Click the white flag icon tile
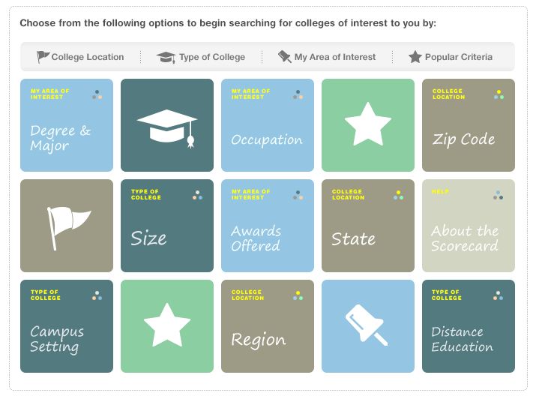Viewport: 548px width, 408px height. (x=67, y=226)
